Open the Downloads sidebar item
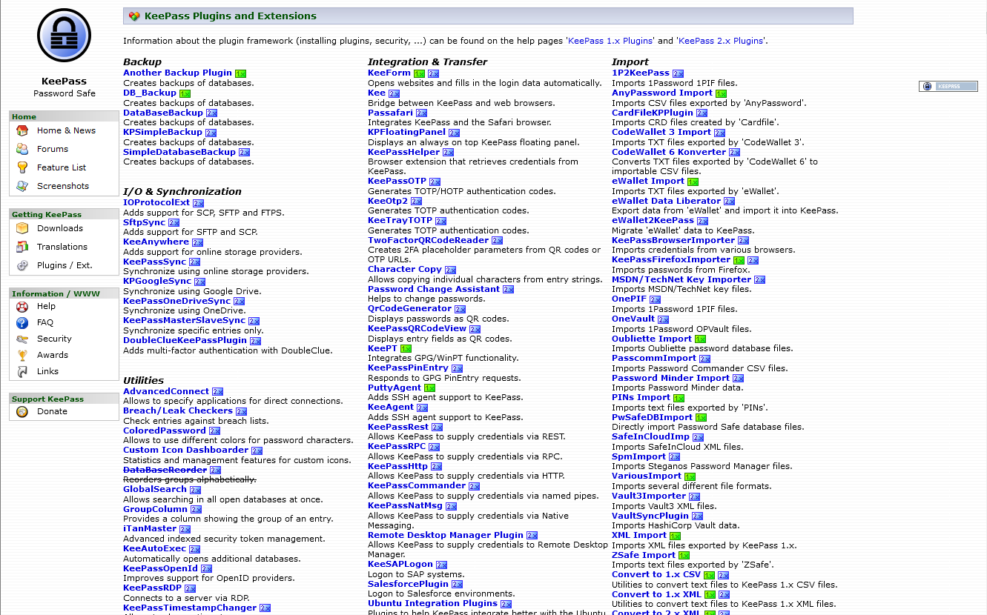The width and height of the screenshot is (987, 615). point(60,228)
